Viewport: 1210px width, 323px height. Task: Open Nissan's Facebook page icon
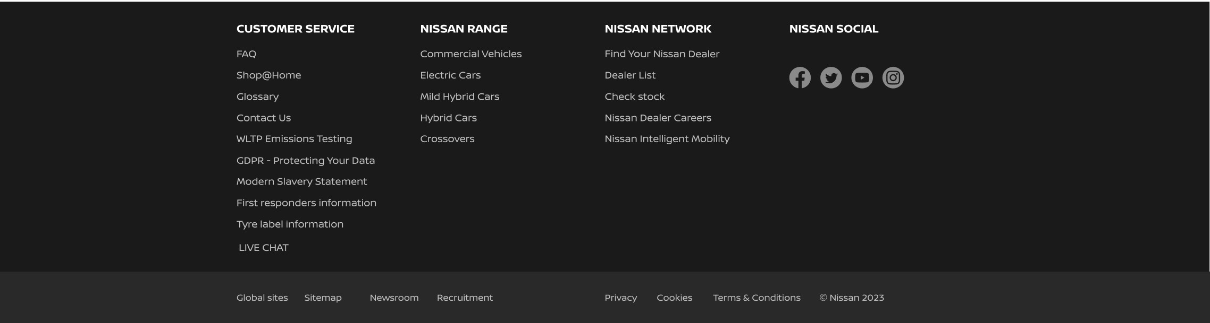coord(800,78)
